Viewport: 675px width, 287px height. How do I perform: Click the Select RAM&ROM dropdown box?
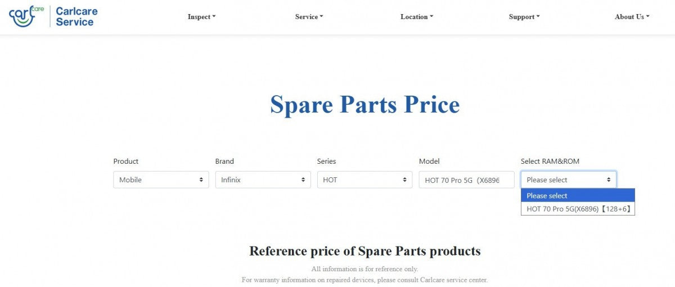point(568,180)
